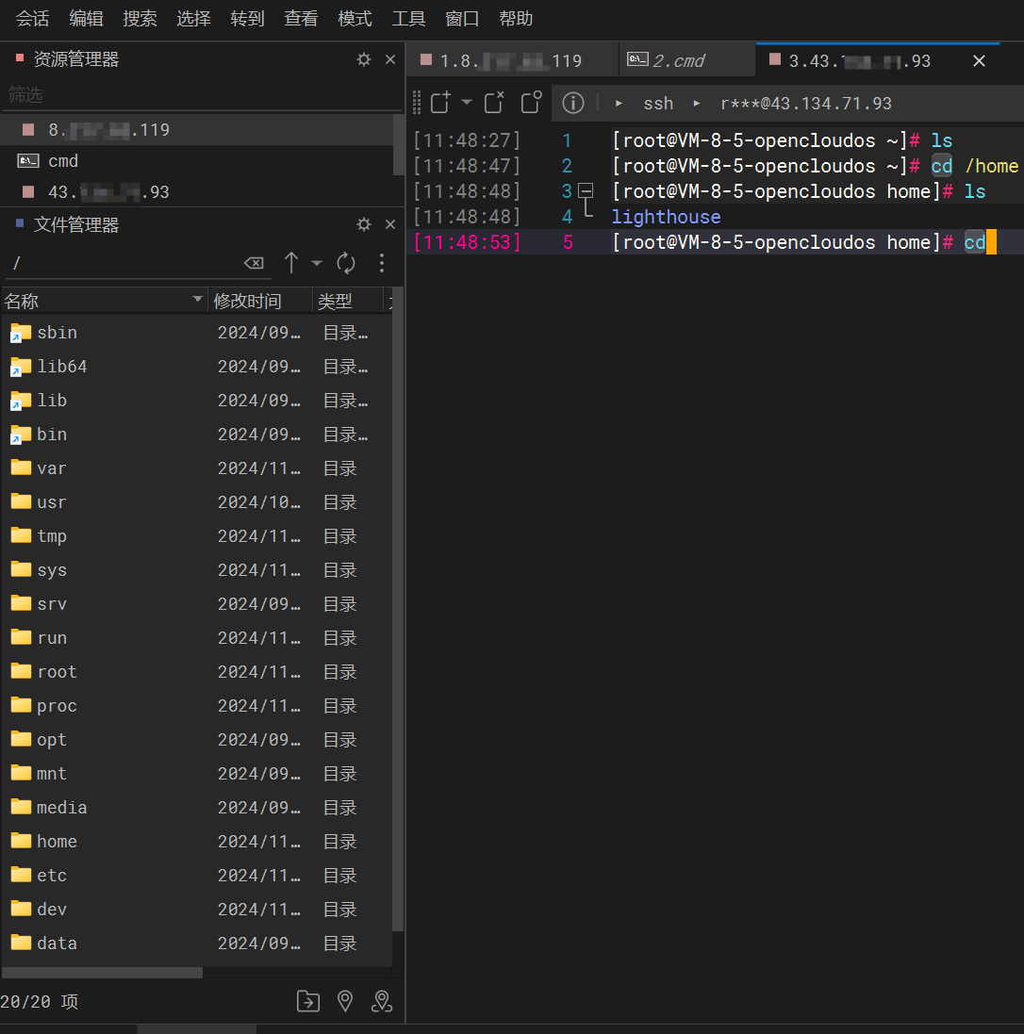Click the close session icon in toolbar
1024x1034 pixels.
[x=493, y=102]
